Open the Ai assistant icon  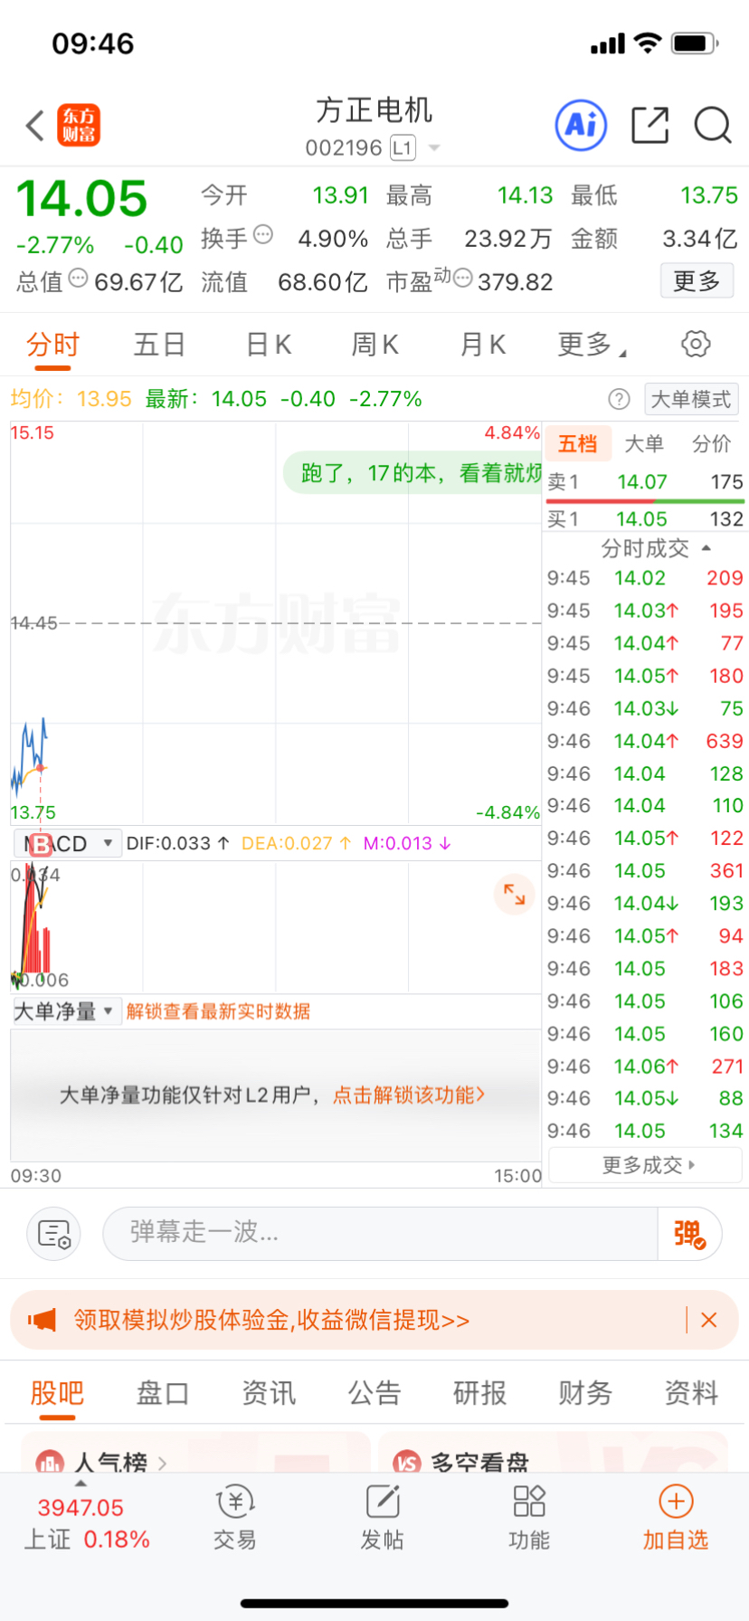[x=581, y=125]
